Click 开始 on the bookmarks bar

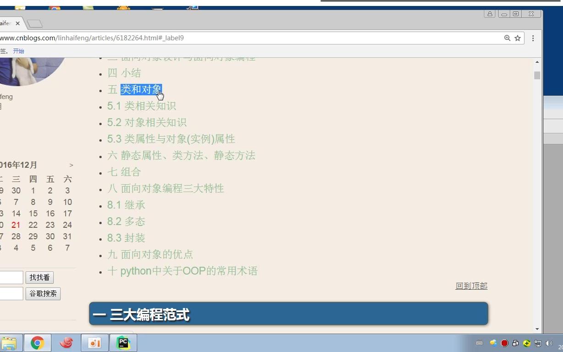[x=18, y=51]
